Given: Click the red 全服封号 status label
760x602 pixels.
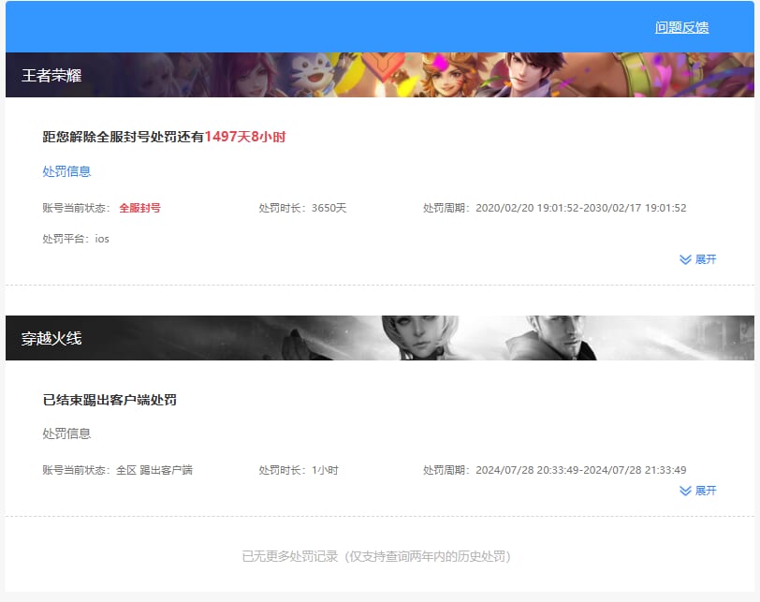Looking at the screenshot, I should [140, 208].
